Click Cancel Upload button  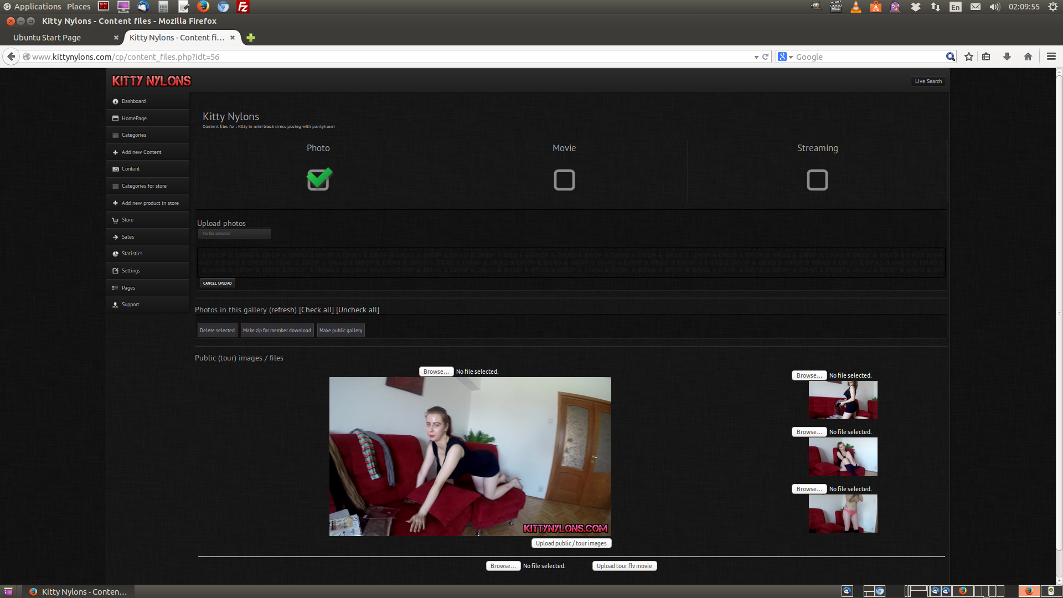(217, 283)
